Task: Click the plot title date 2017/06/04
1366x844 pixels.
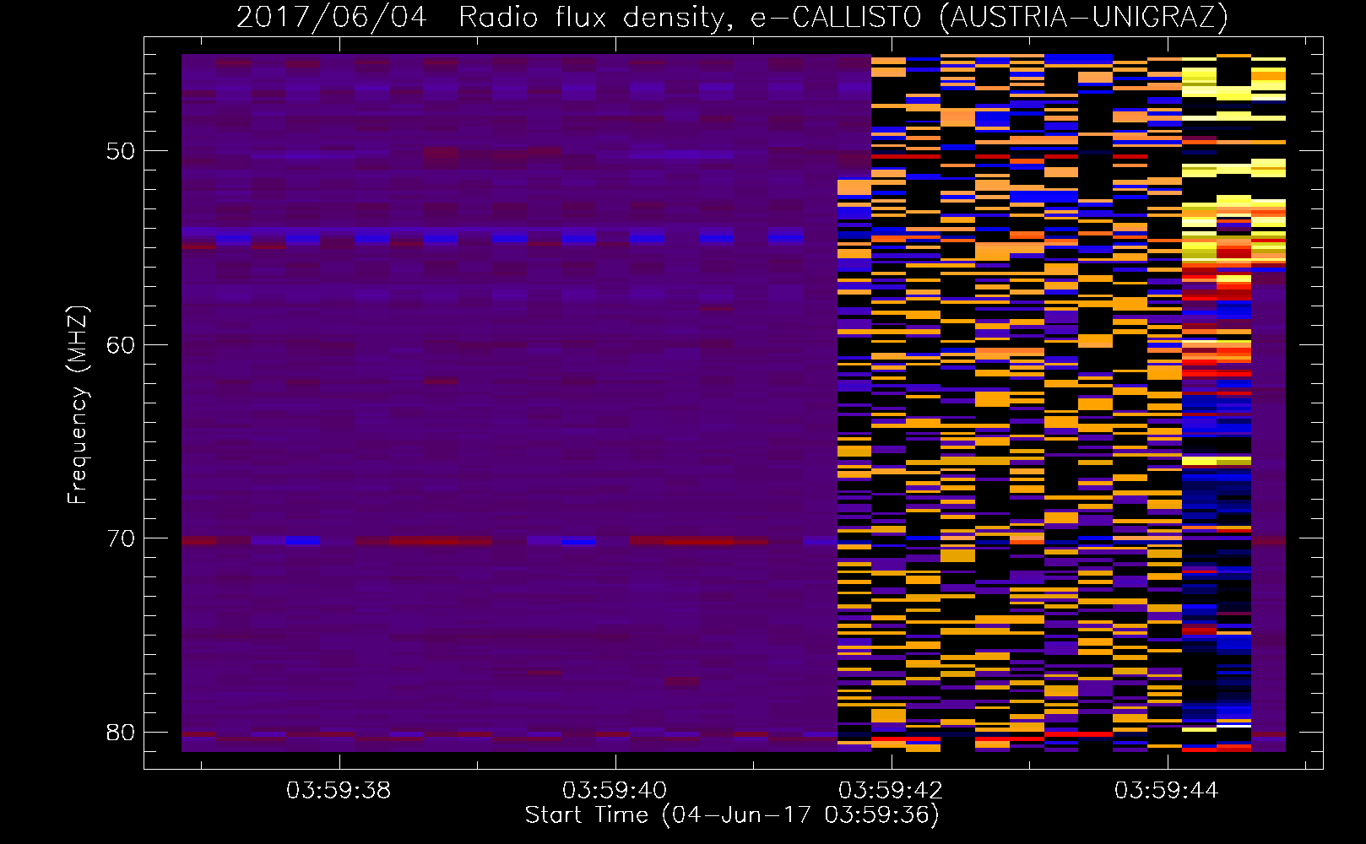Action: click(x=332, y=17)
